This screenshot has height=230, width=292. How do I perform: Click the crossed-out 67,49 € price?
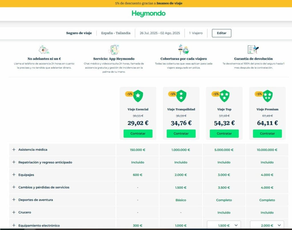pyautogui.click(x=267, y=116)
